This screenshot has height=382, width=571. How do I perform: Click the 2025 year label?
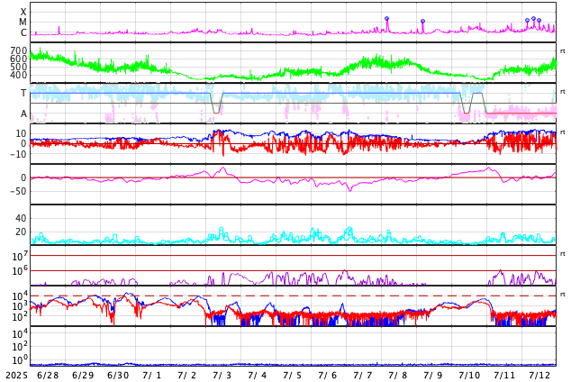click(17, 376)
